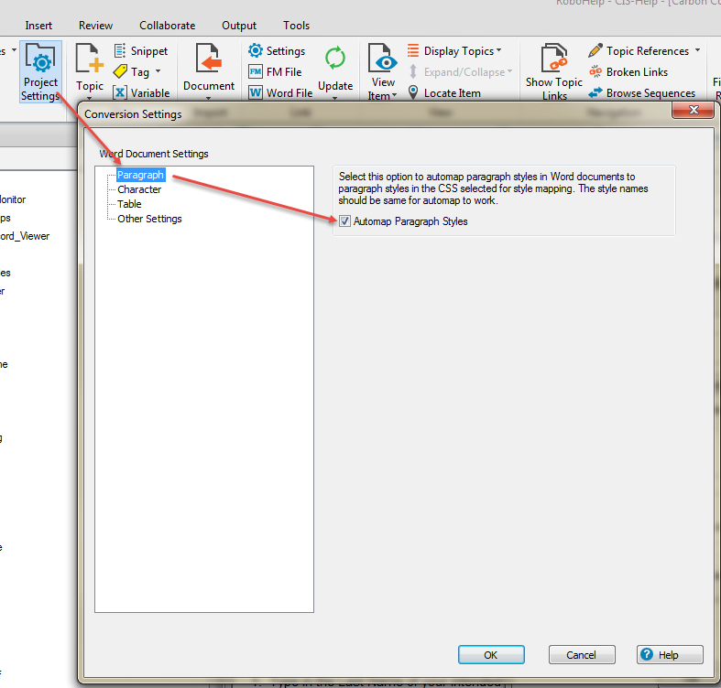Click the Expand/Collapse ribbon item

(460, 72)
